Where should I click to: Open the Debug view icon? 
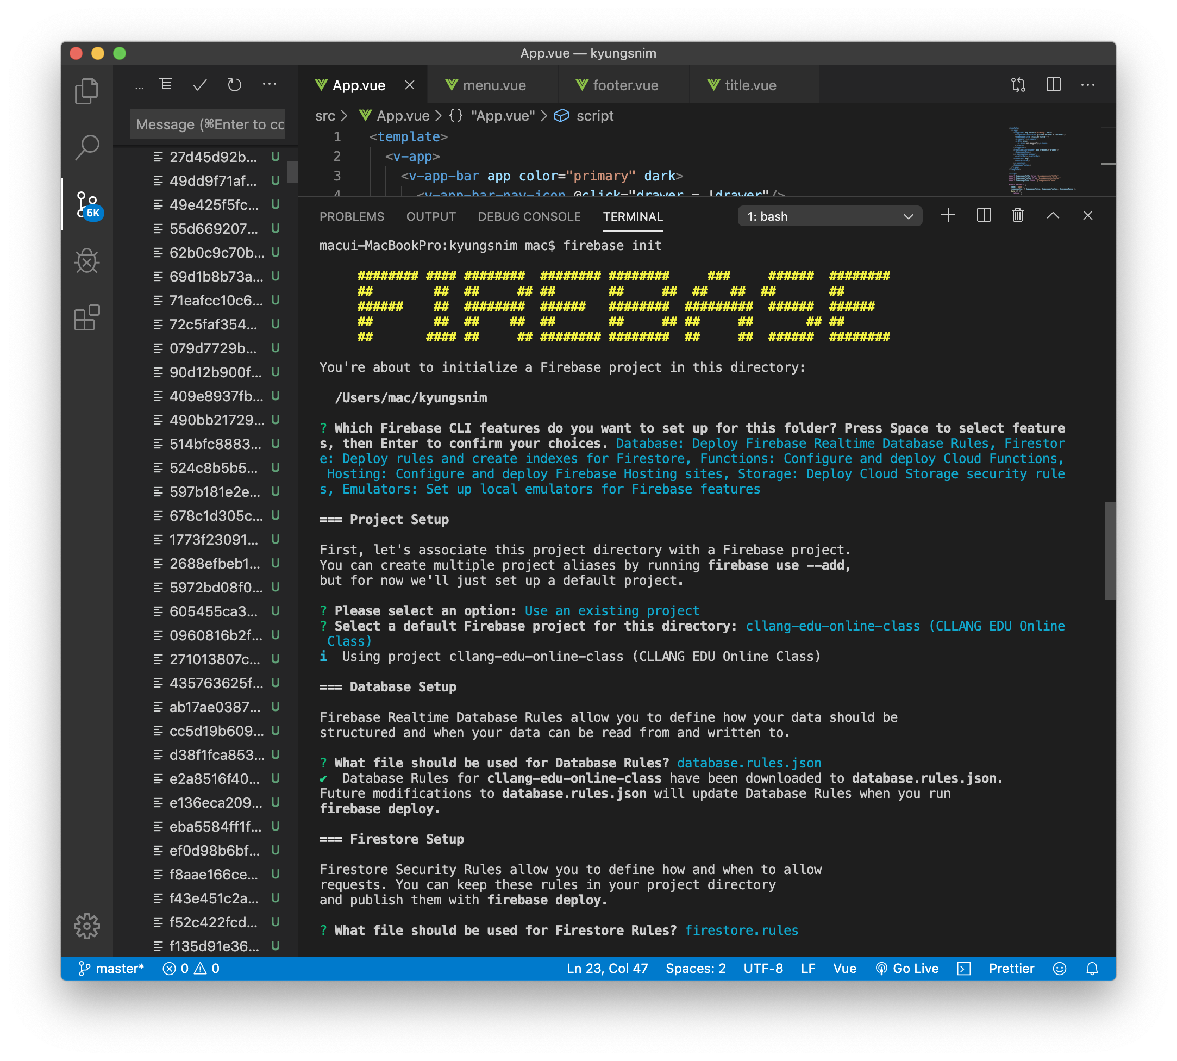pos(87,261)
